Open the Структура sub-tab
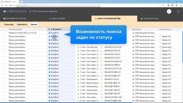The height and width of the screenshot is (103, 183). point(9,25)
